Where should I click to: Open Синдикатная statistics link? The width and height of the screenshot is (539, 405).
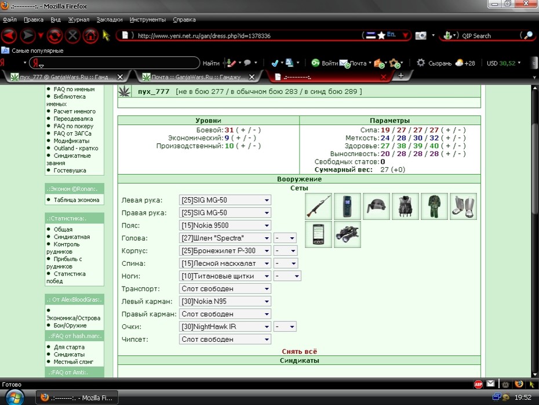click(x=71, y=237)
